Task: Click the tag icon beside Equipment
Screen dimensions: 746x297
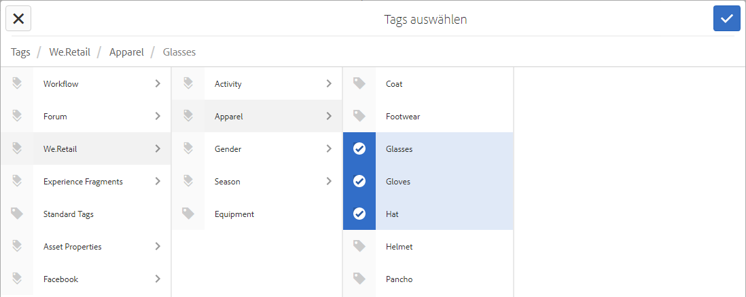Action: pyautogui.click(x=188, y=214)
